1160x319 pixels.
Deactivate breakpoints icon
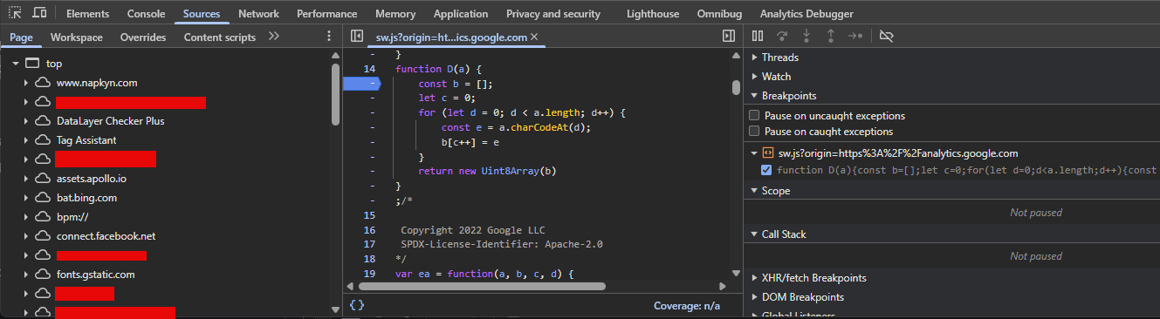click(887, 36)
